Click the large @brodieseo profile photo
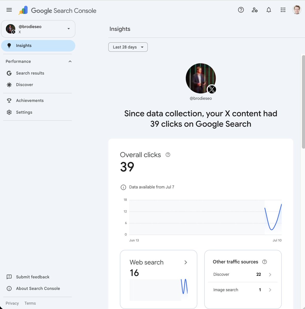 pyautogui.click(x=201, y=78)
